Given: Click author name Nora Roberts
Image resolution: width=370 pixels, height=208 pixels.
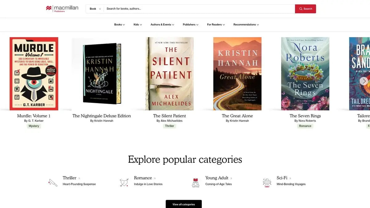Looking at the screenshot, I should click(x=307, y=121).
